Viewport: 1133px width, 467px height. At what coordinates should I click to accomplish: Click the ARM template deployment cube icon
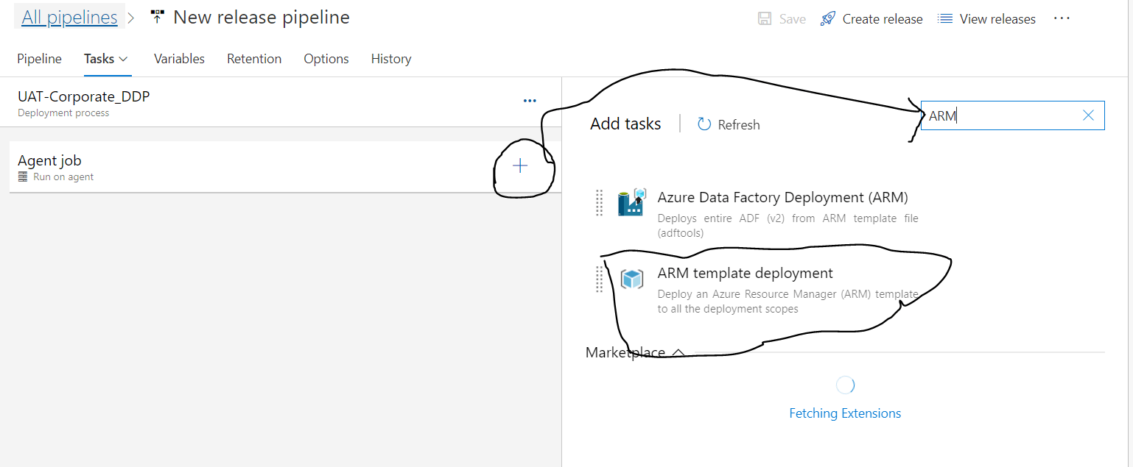[x=631, y=279]
